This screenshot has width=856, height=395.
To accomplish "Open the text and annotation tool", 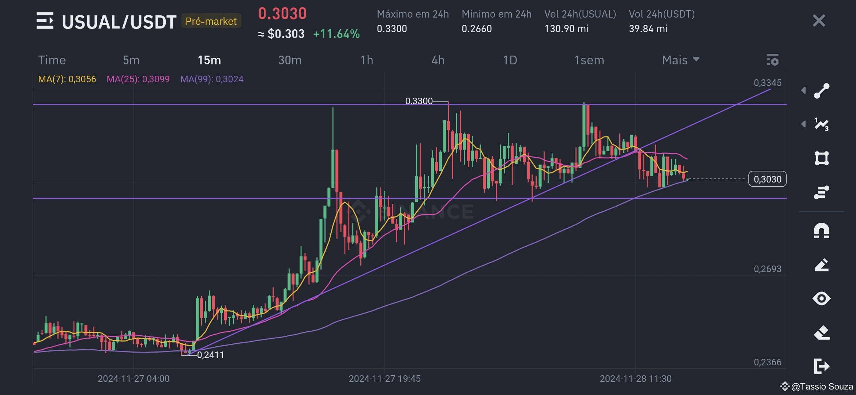I will pyautogui.click(x=822, y=192).
